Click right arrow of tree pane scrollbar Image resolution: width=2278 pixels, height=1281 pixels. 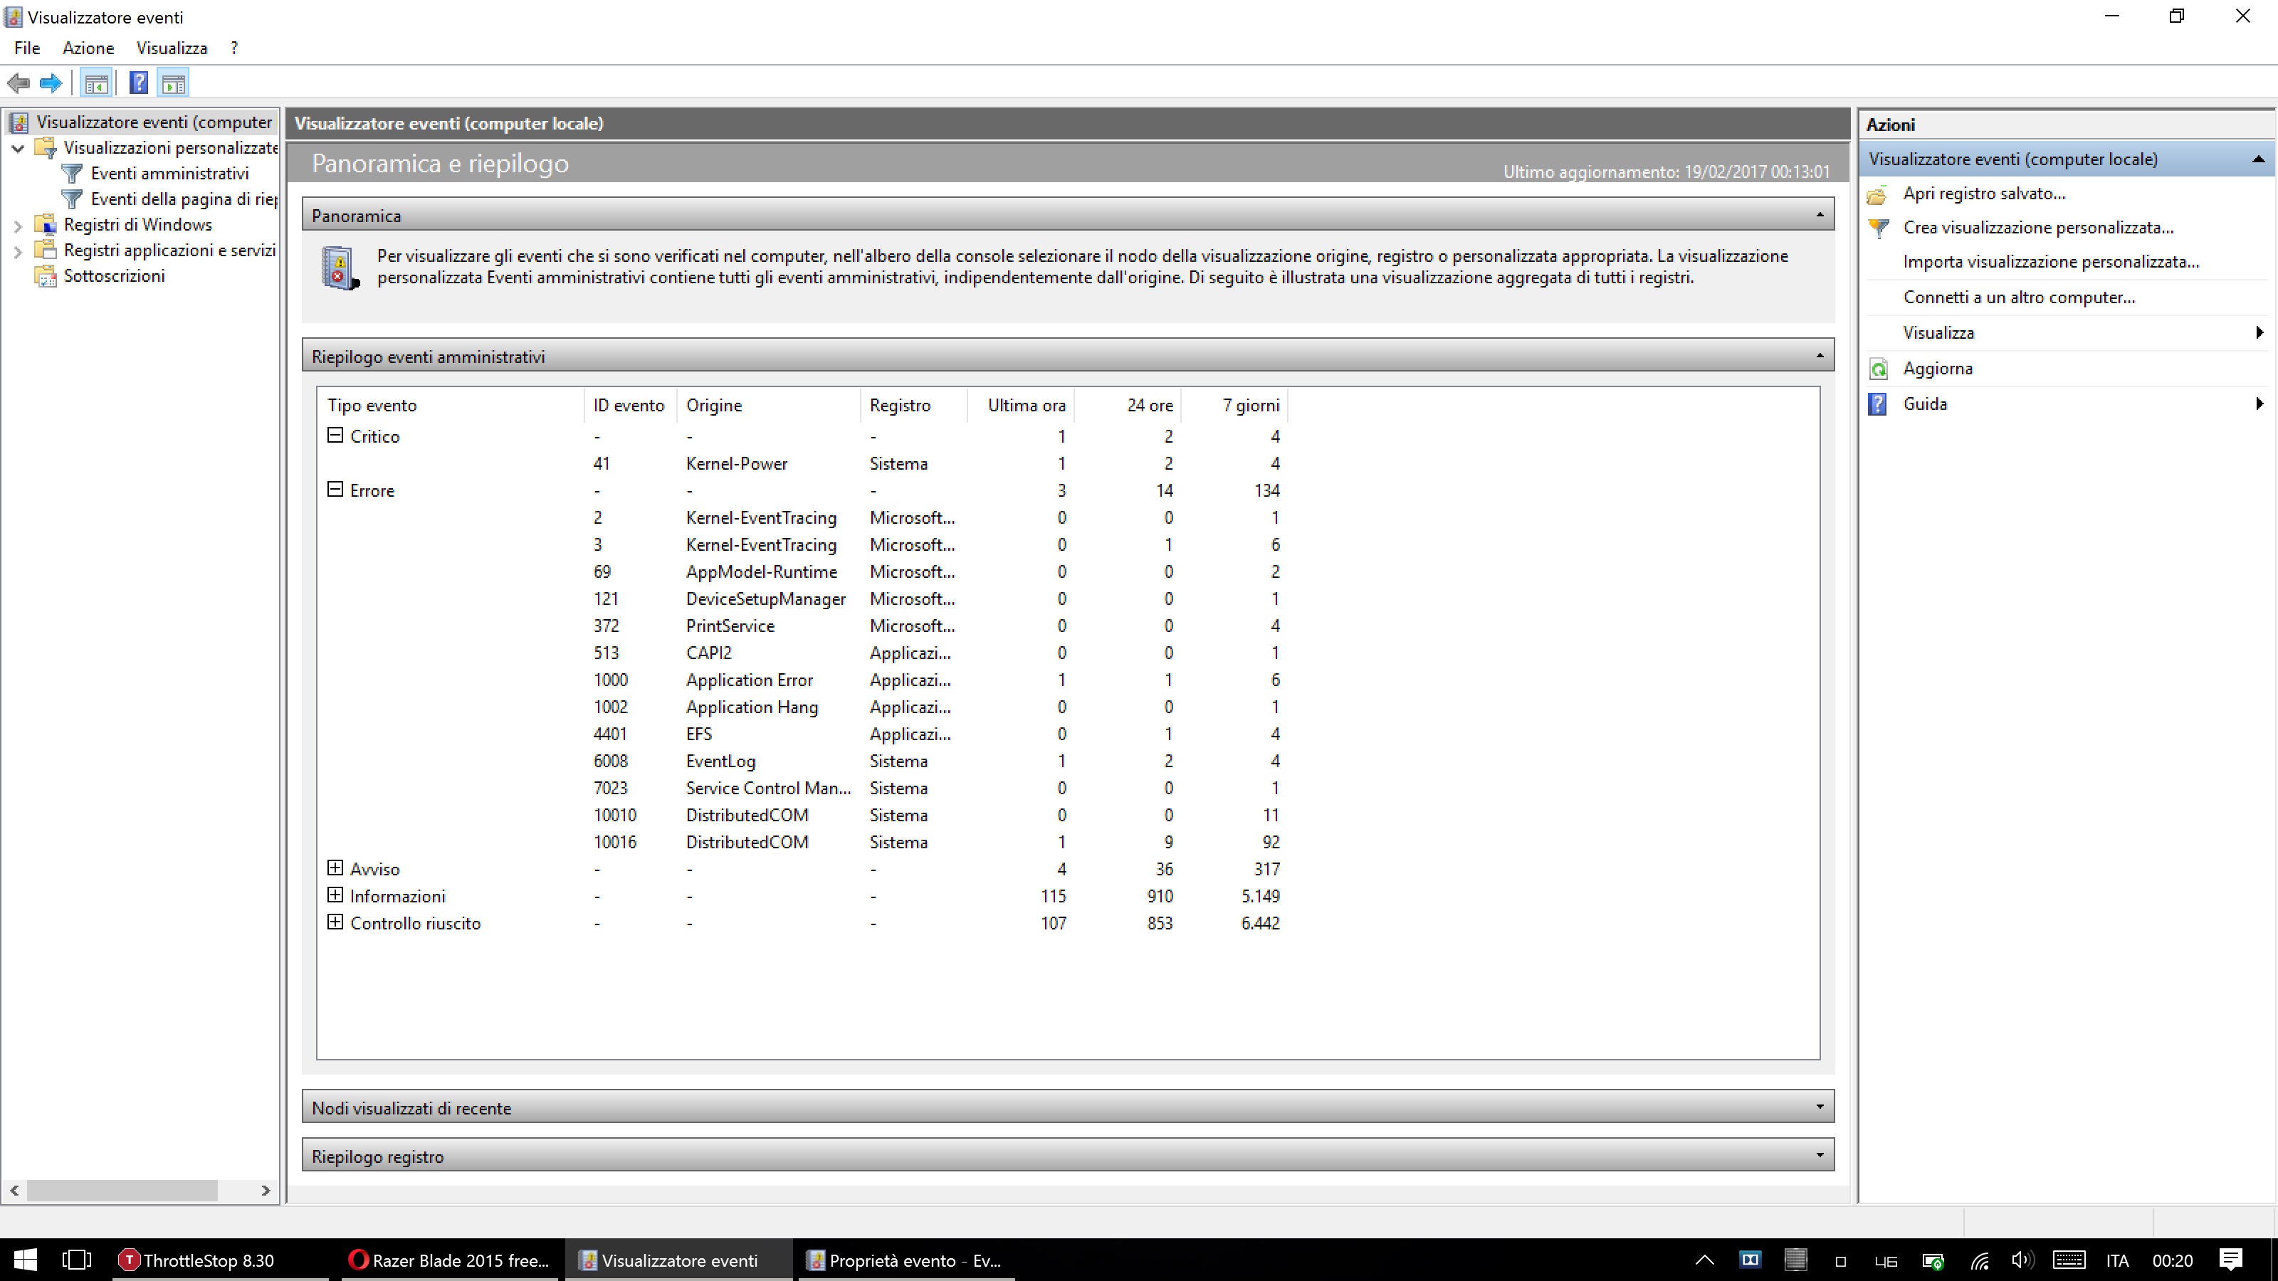coord(266,1190)
